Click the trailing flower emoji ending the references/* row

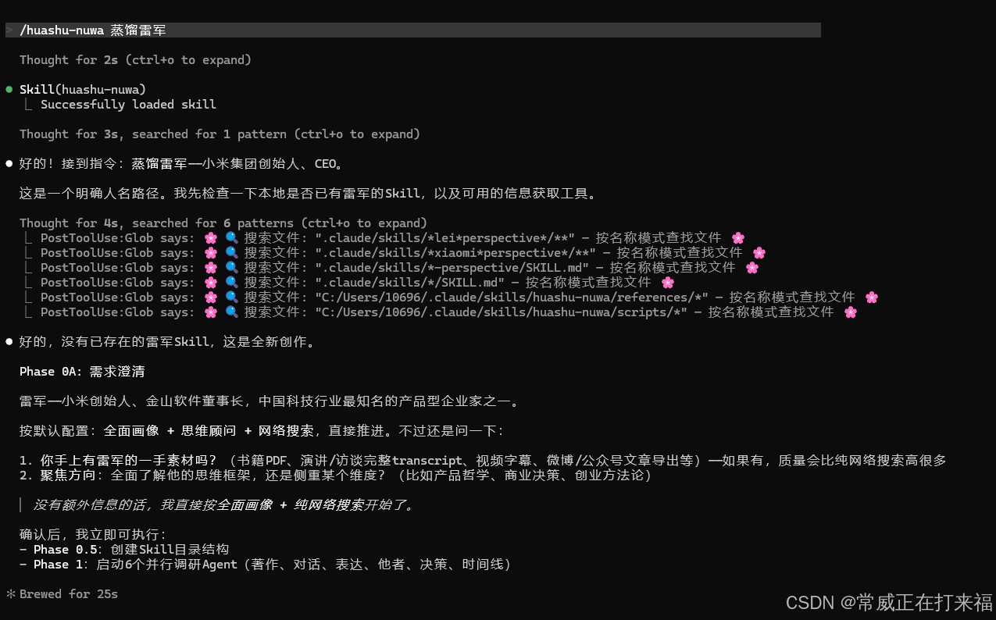click(x=872, y=298)
